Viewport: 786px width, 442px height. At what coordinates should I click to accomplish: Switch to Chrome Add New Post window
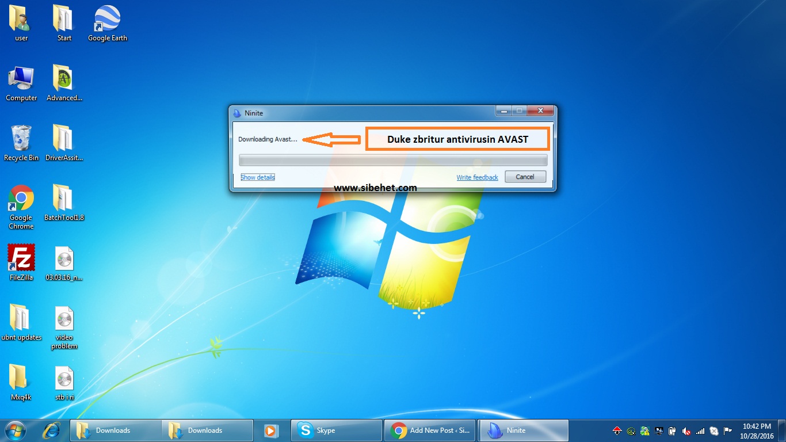(x=431, y=430)
